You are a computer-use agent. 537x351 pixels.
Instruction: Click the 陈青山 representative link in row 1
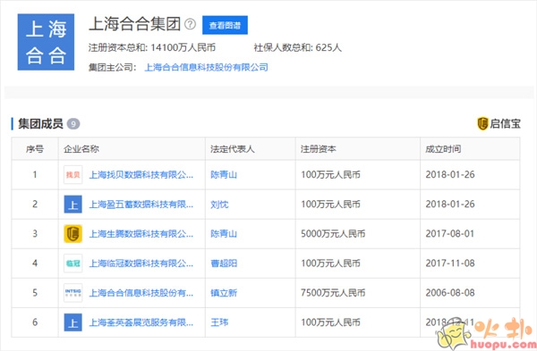224,175
